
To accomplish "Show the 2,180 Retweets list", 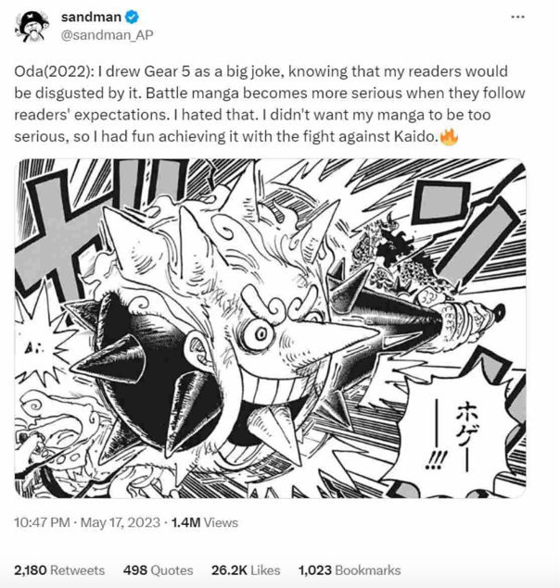I will coord(59,570).
